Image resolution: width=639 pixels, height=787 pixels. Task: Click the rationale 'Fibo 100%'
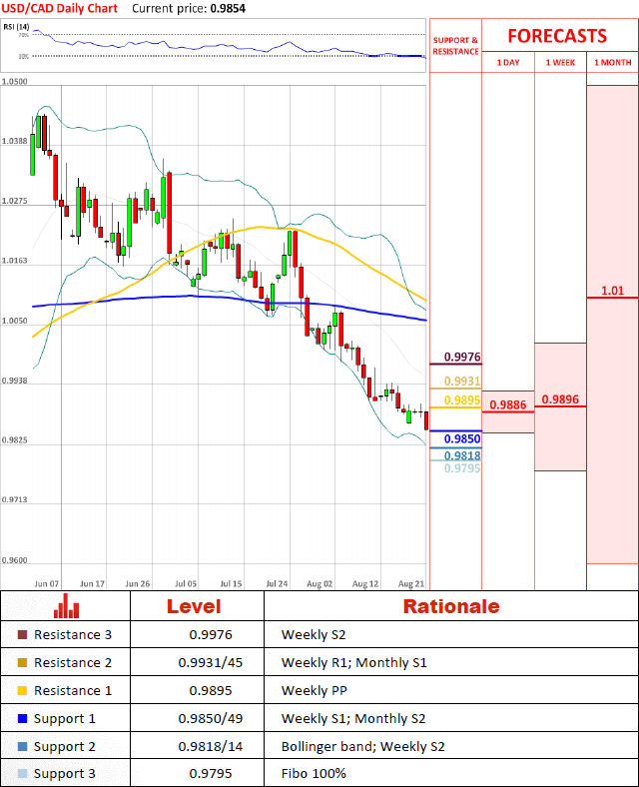click(x=314, y=774)
